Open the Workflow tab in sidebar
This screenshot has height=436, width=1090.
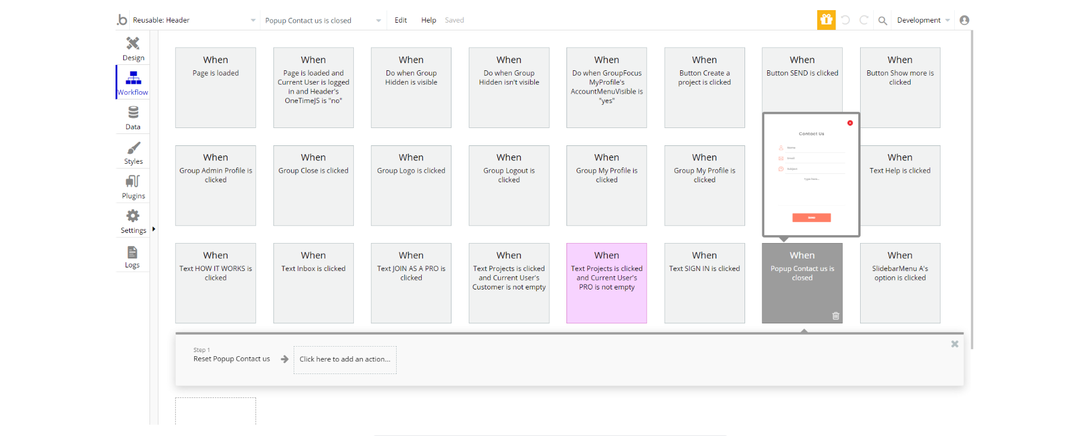click(133, 82)
